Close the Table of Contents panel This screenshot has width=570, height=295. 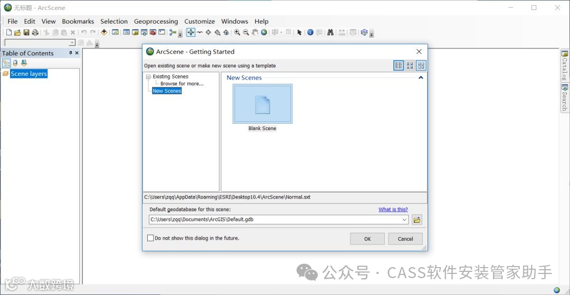click(x=77, y=53)
